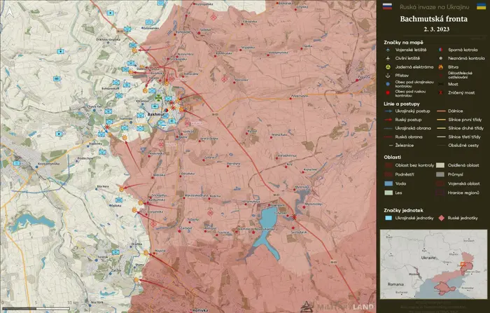The image size is (490, 313).
Task: Click the Značky na mapě section heading
Action: pos(403,42)
